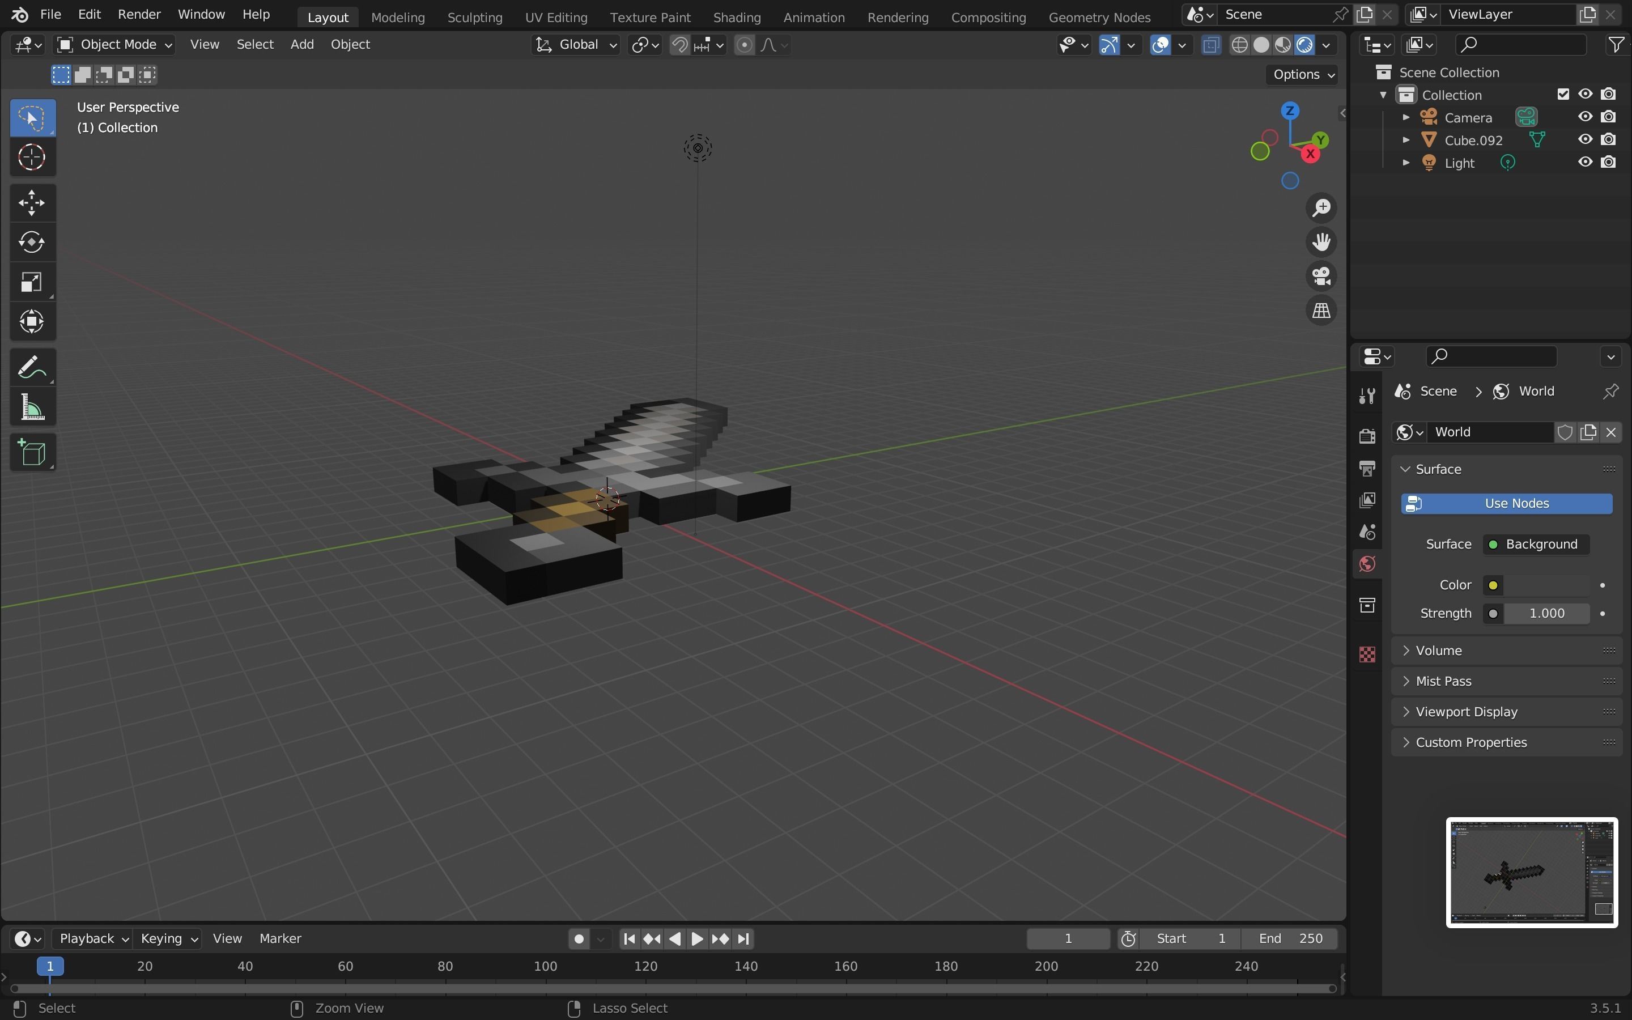The height and width of the screenshot is (1020, 1632).
Task: Open the Render properties tab
Action: point(1367,436)
